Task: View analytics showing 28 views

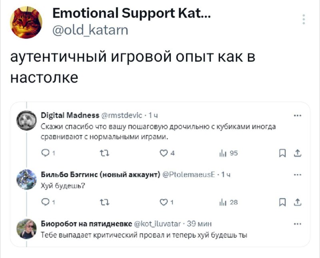Action: (228, 202)
